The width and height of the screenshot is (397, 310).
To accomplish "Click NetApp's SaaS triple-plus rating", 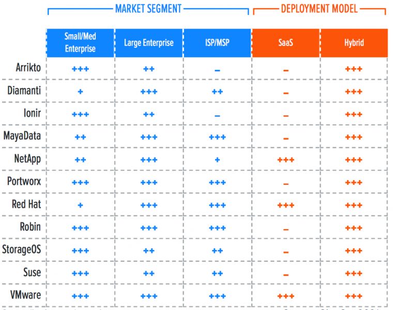I will pos(285,160).
